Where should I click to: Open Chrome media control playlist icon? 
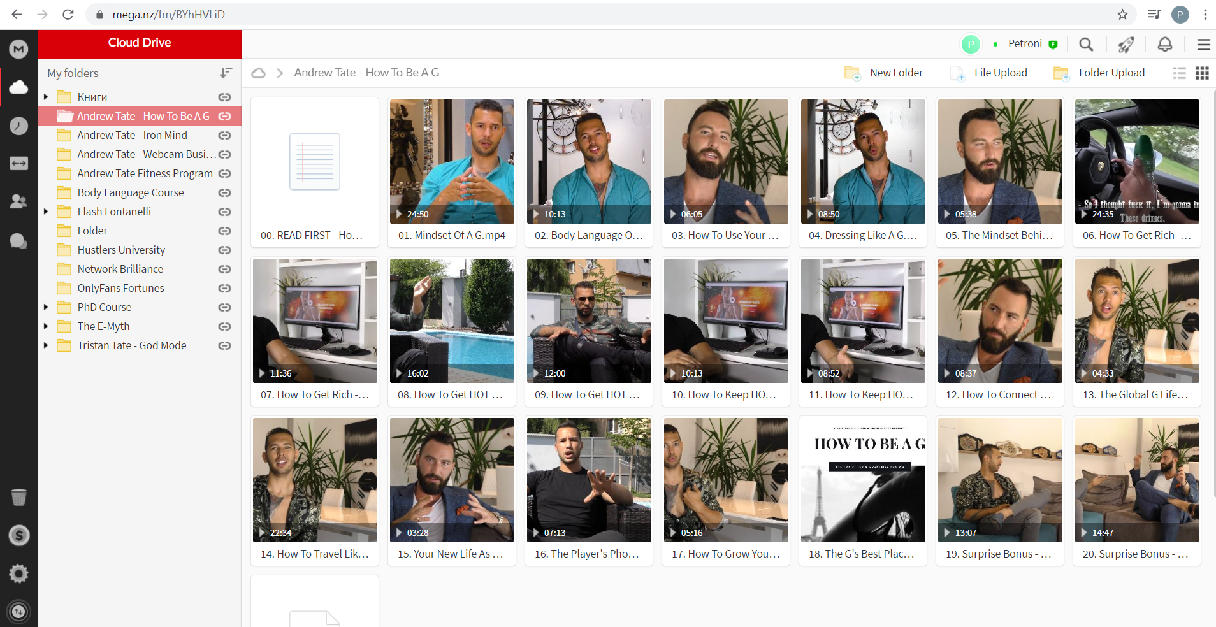pos(1154,14)
